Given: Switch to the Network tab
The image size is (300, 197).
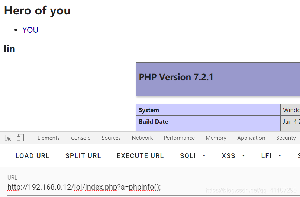Looking at the screenshot, I should pos(142,138).
